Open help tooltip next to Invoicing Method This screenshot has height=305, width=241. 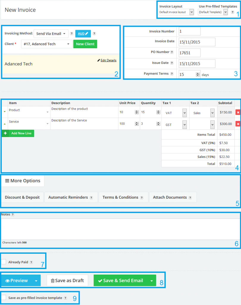(x=71, y=34)
